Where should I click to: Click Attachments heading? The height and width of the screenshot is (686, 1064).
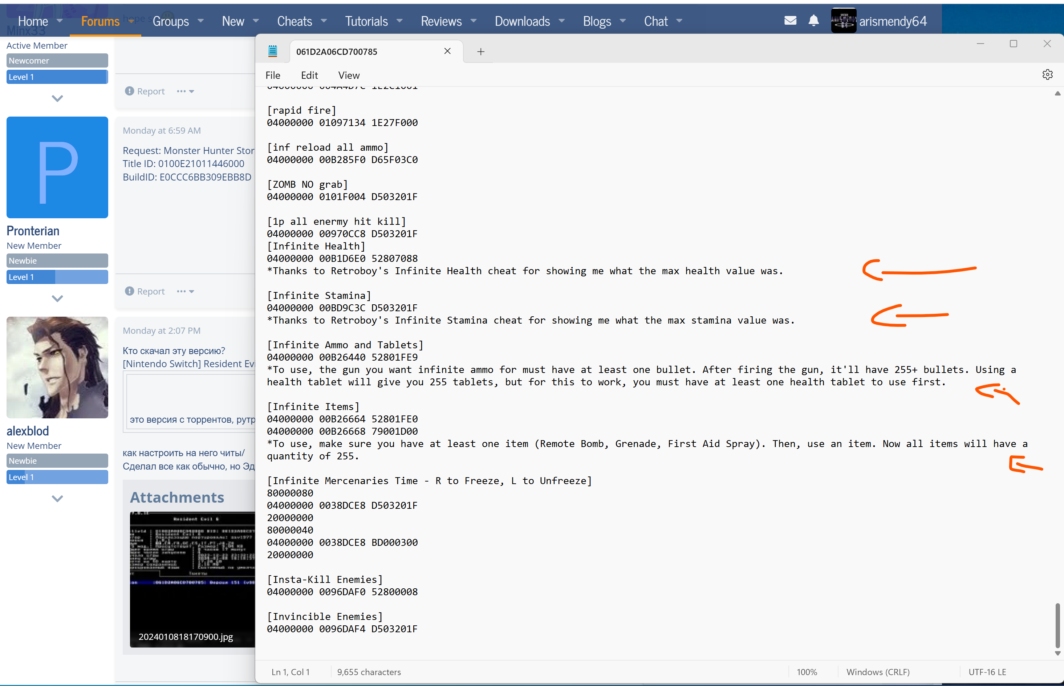tap(177, 497)
